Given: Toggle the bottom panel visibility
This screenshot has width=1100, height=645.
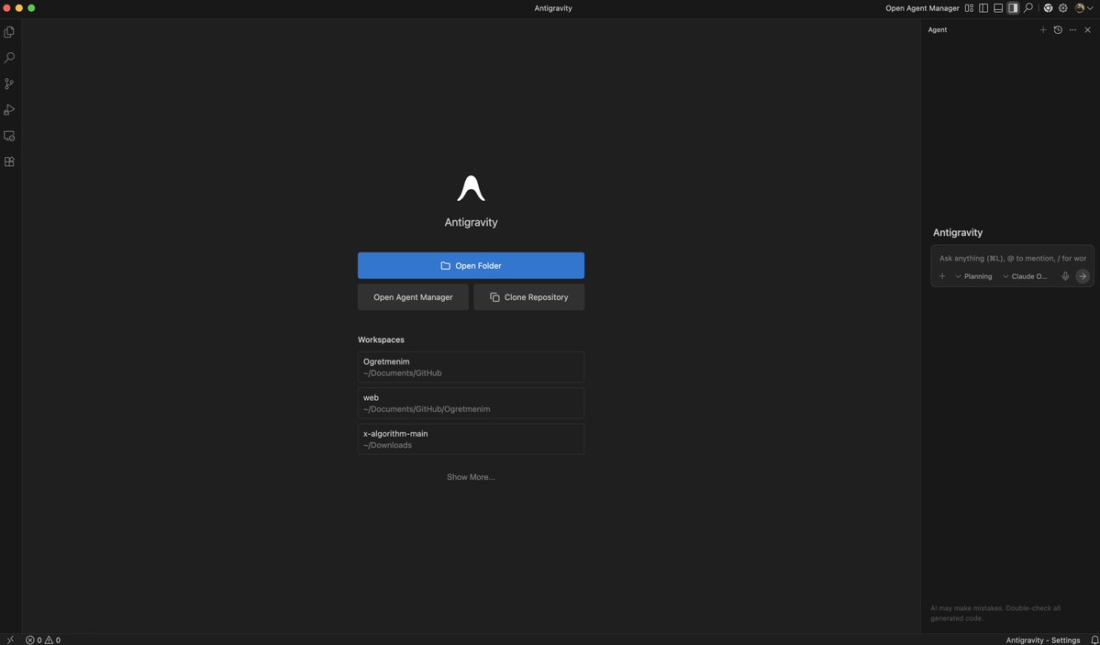Looking at the screenshot, I should pos(998,8).
